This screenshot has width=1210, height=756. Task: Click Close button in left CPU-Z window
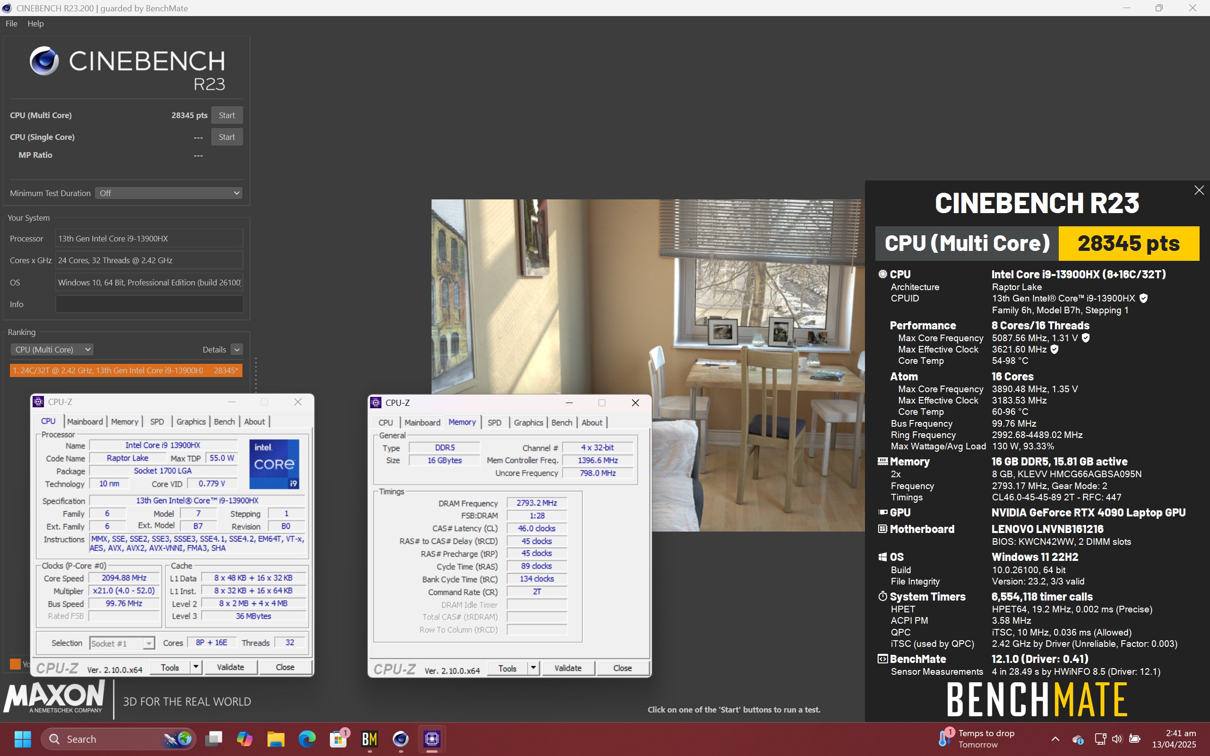point(285,668)
